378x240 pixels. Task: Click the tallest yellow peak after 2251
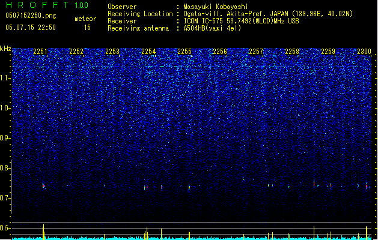[x=44, y=232]
